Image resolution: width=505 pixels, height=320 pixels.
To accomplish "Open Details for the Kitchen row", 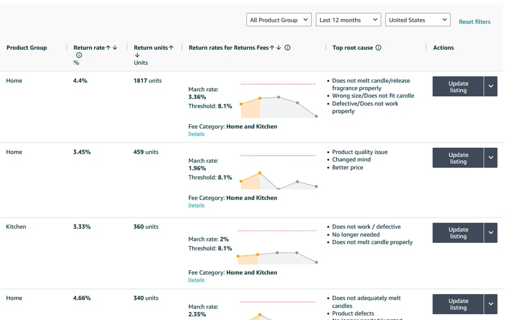I will coord(196,280).
